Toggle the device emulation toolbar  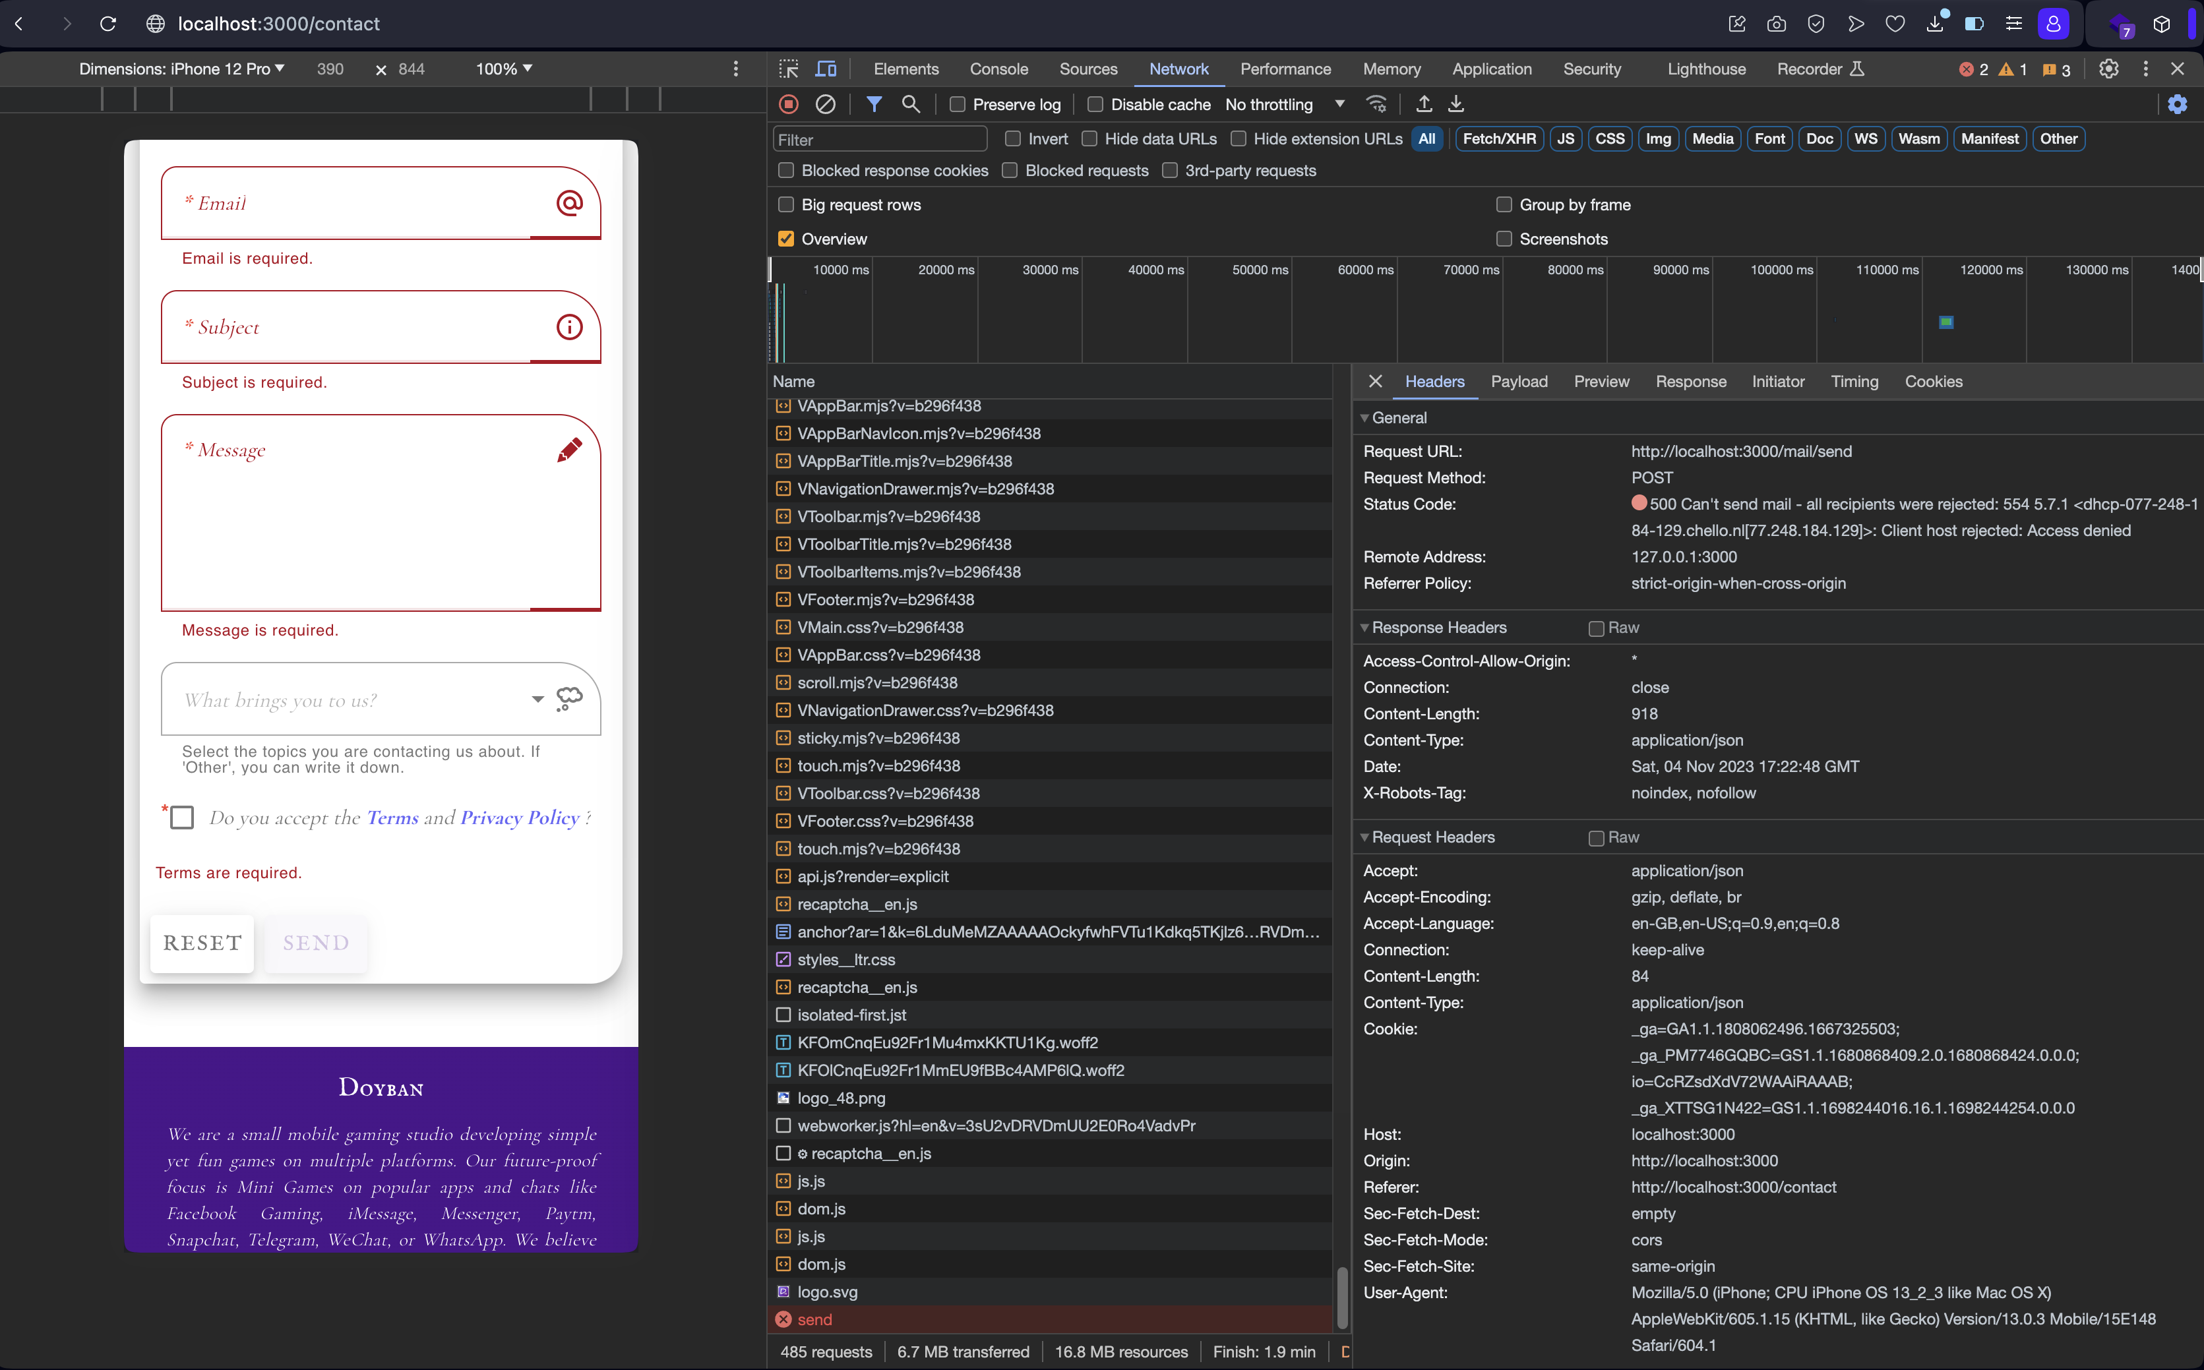826,69
